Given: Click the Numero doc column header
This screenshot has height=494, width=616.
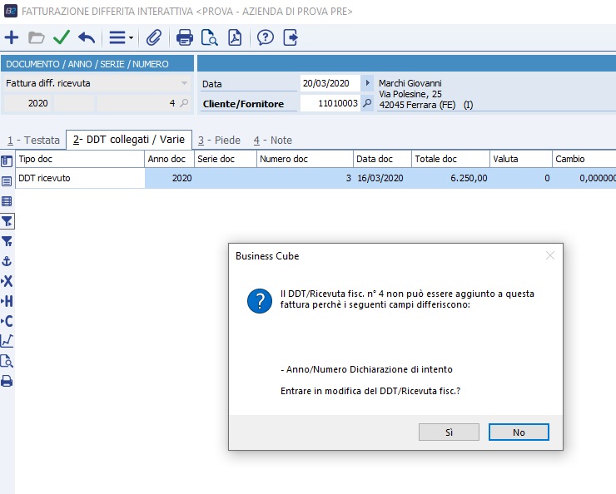Looking at the screenshot, I should 305,159.
